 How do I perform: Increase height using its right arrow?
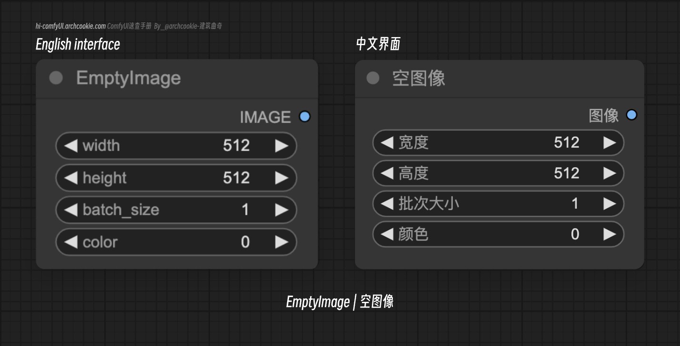pos(281,178)
